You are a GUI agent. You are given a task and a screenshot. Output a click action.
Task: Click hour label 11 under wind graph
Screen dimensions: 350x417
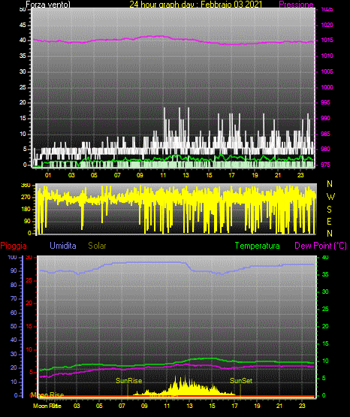coord(163,175)
